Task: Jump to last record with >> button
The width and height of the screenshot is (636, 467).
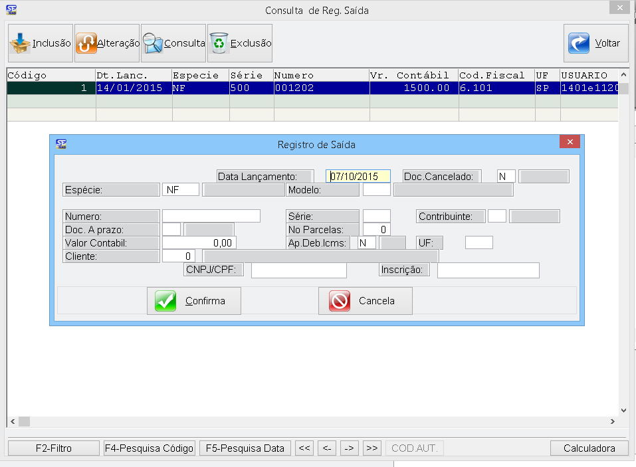Action: coord(372,448)
